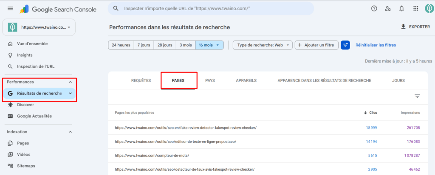This screenshot has width=435, height=175.
Task: Click Ajouter un filtre
Action: [316, 45]
